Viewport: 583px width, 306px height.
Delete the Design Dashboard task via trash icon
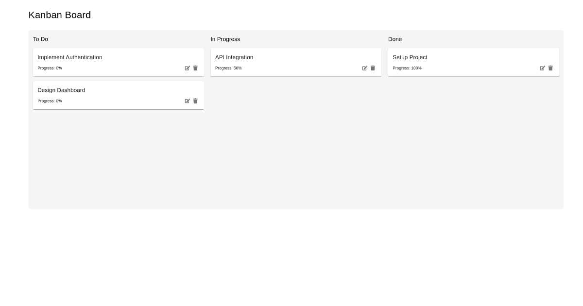195,101
